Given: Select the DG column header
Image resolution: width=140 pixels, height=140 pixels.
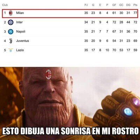Looking at the screenshot, I should tap(128, 5).
